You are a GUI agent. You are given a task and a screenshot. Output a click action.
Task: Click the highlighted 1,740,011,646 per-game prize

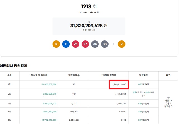(119, 84)
